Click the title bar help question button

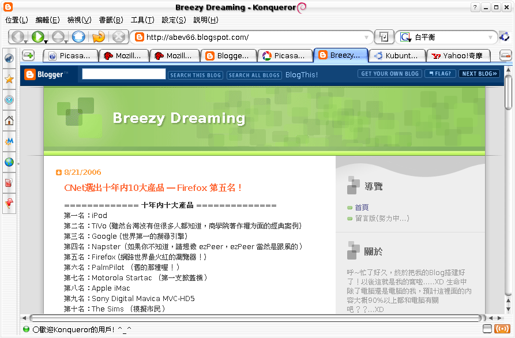pos(475,7)
